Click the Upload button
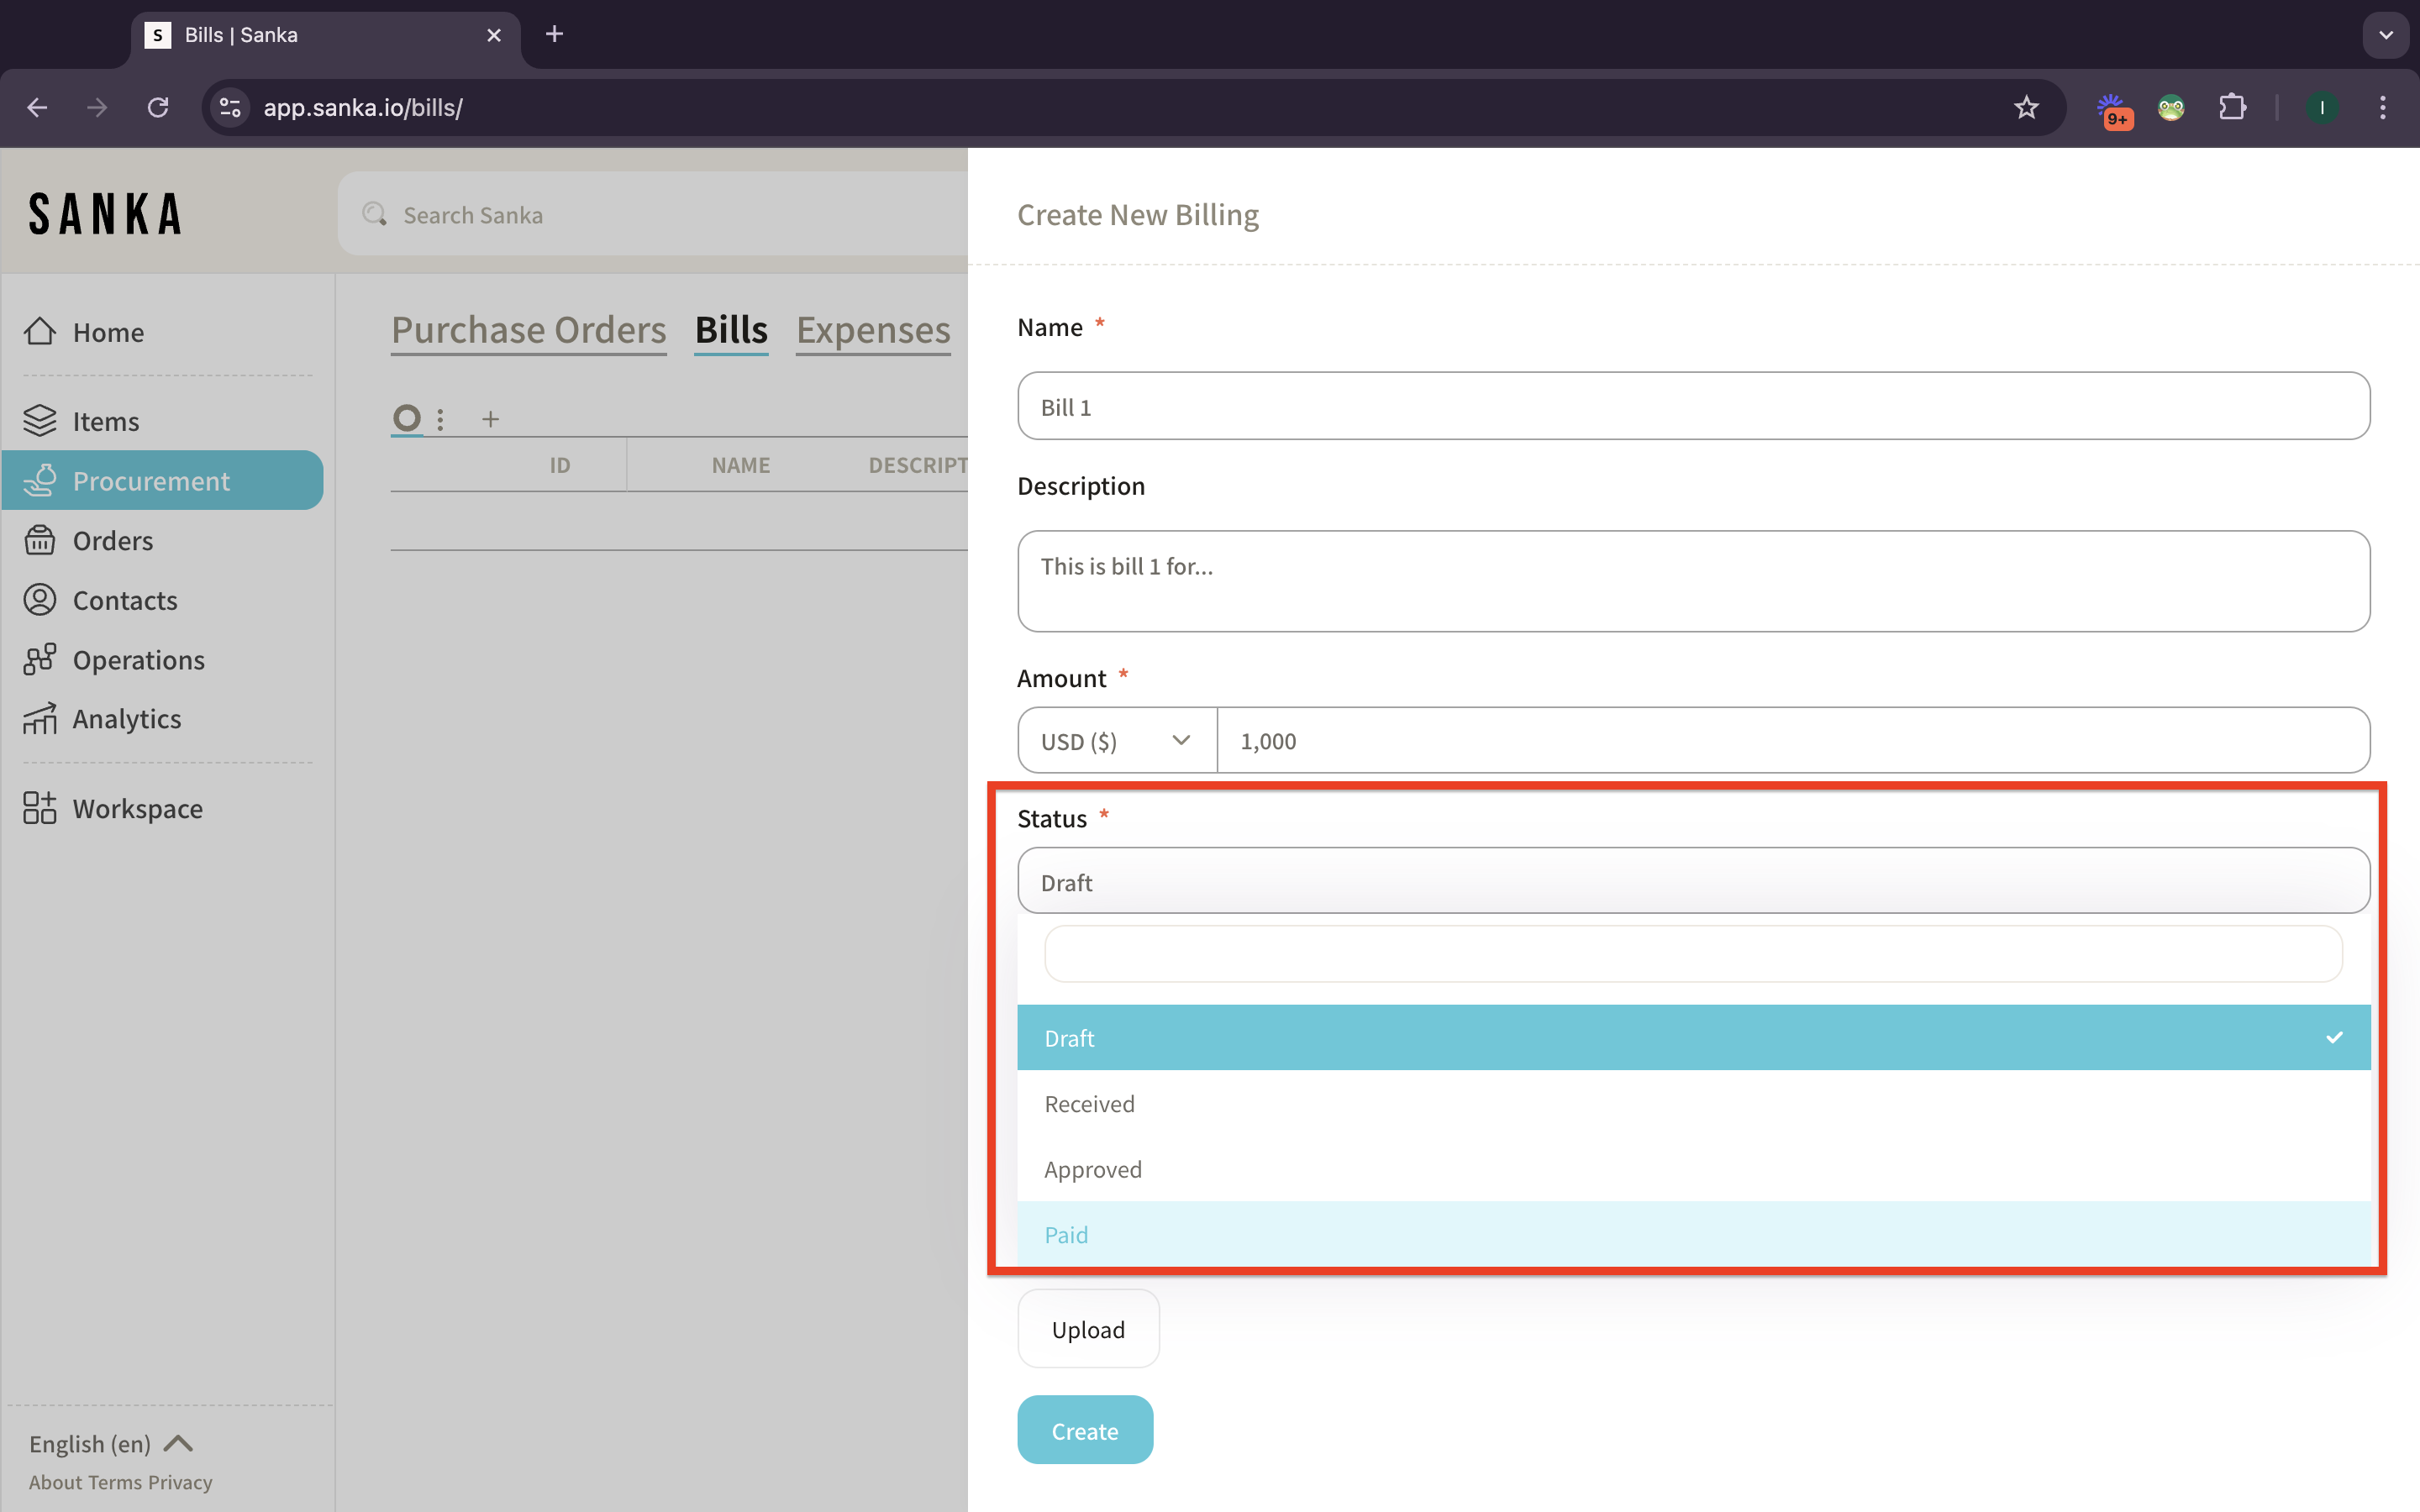This screenshot has width=2420, height=1512. pyautogui.click(x=1088, y=1329)
